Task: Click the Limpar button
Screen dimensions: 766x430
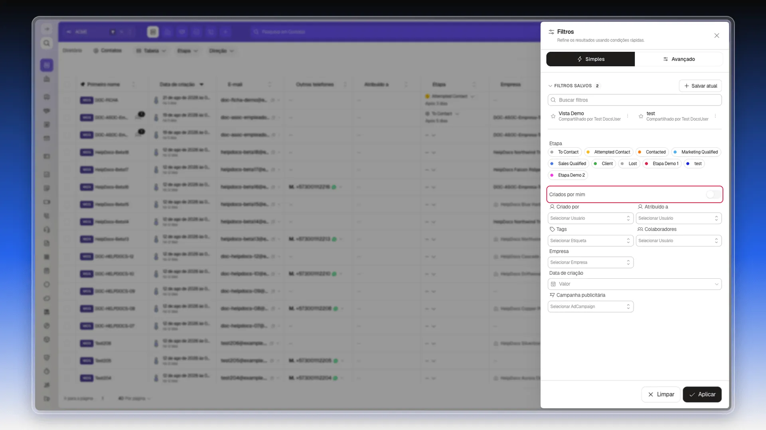Action: pyautogui.click(x=661, y=394)
